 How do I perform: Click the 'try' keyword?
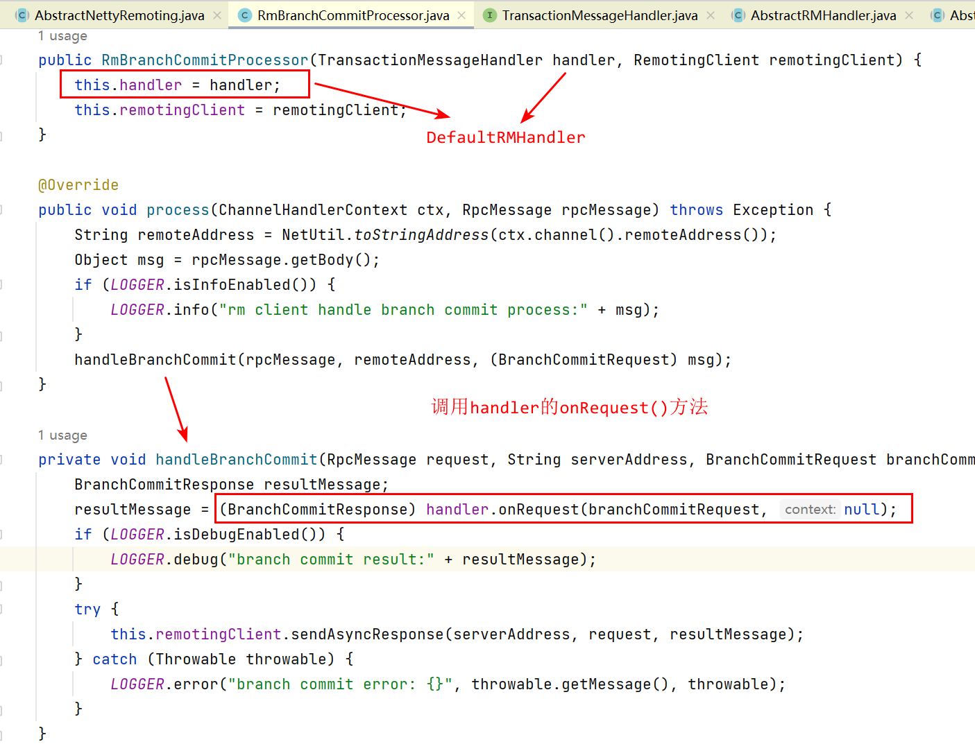coord(87,610)
